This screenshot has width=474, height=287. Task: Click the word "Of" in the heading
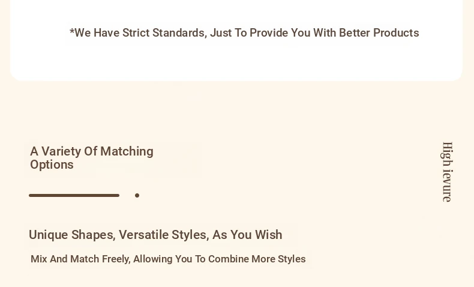[x=89, y=151]
